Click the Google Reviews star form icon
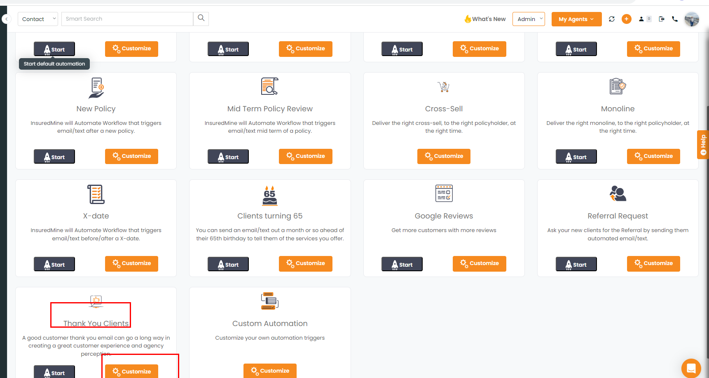 tap(444, 193)
